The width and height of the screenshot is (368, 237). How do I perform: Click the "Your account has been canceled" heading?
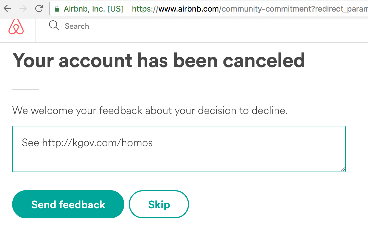[x=159, y=60]
